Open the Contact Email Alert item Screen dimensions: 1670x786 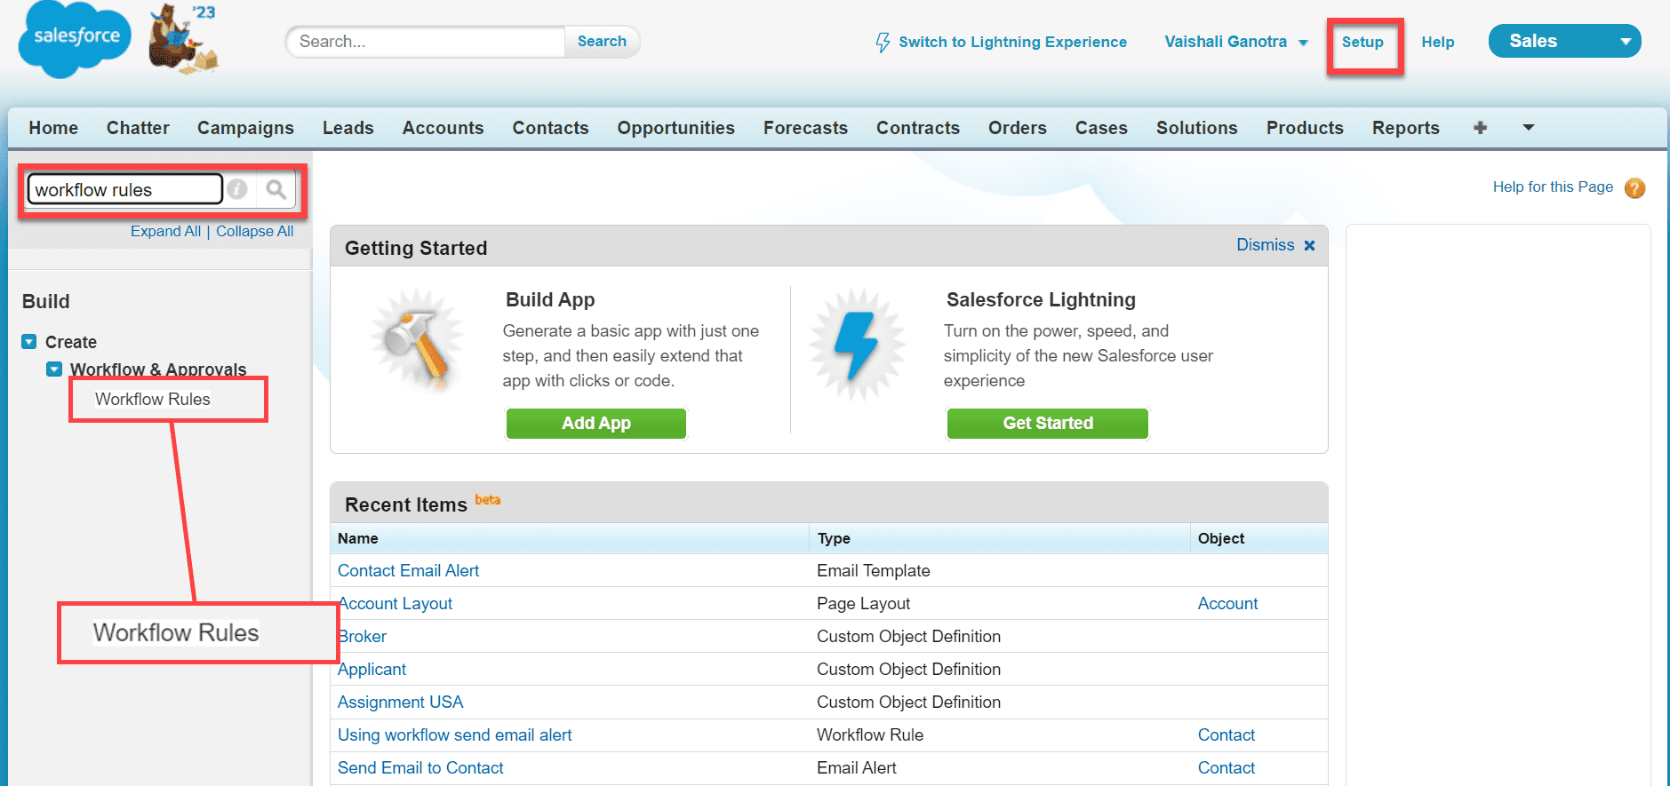pyautogui.click(x=408, y=571)
